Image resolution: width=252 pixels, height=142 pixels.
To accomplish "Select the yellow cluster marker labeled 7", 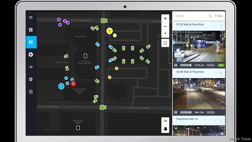I will [x=109, y=31].
